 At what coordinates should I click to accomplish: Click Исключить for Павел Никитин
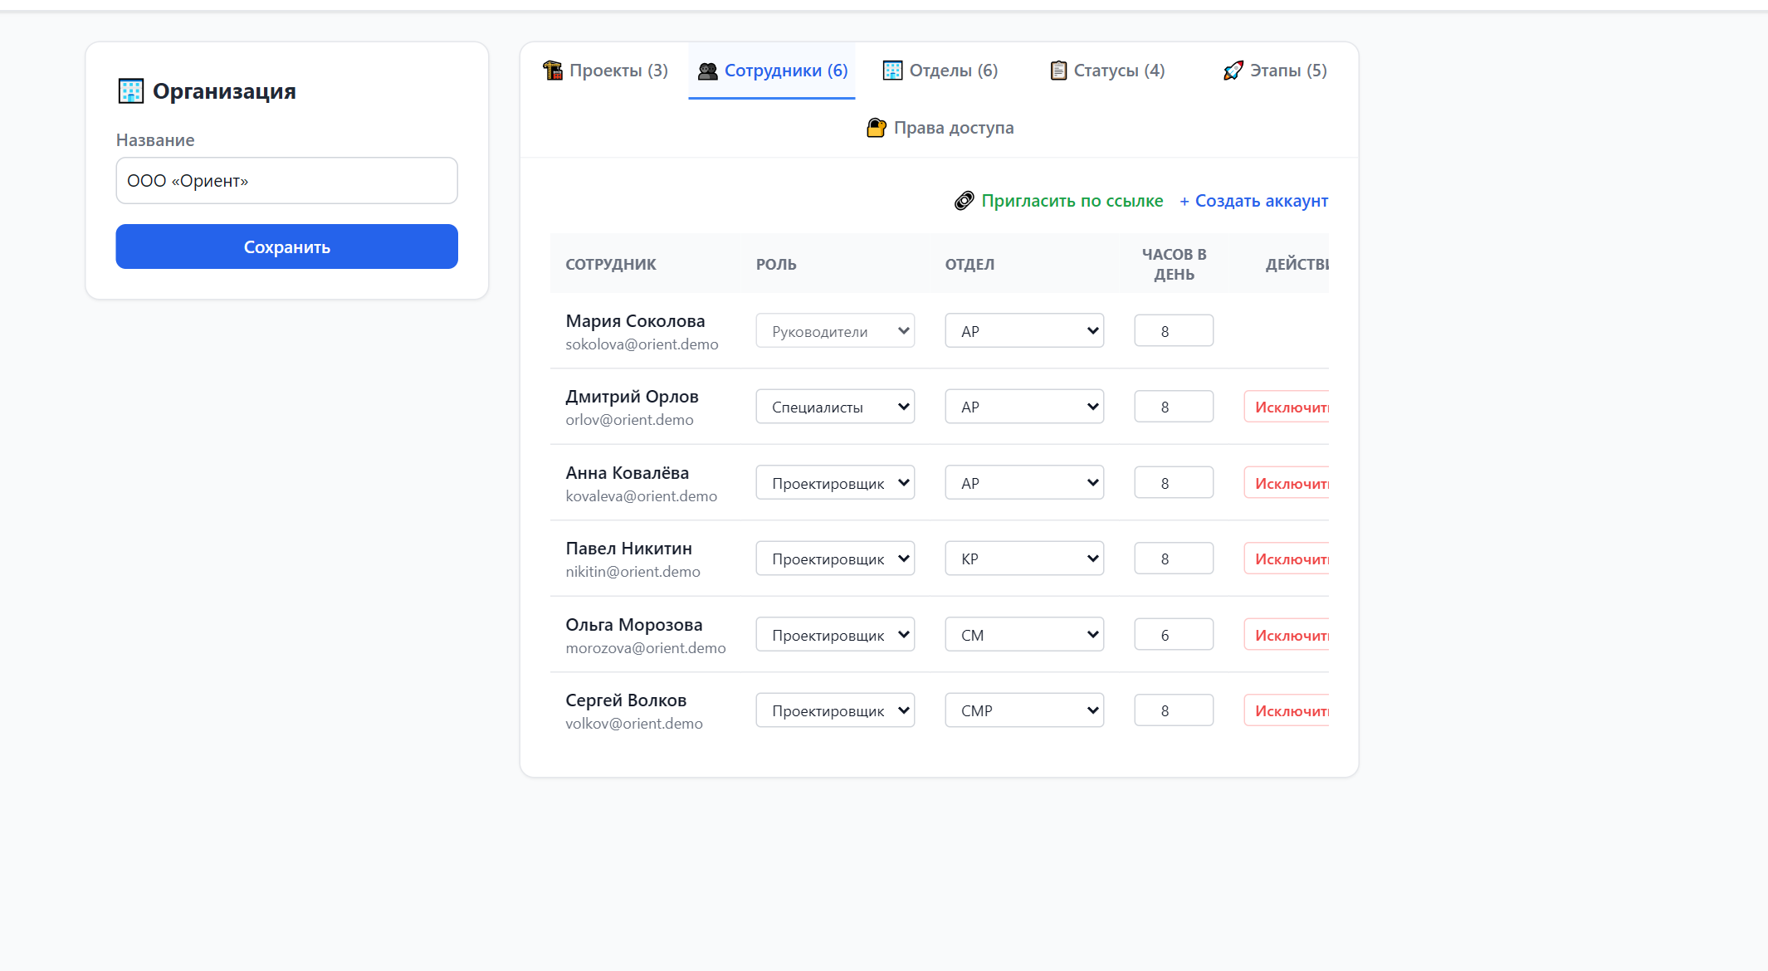click(x=1287, y=559)
